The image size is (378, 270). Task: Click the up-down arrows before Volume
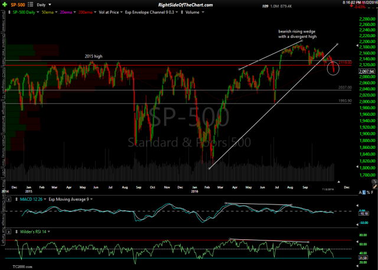[x=182, y=12]
